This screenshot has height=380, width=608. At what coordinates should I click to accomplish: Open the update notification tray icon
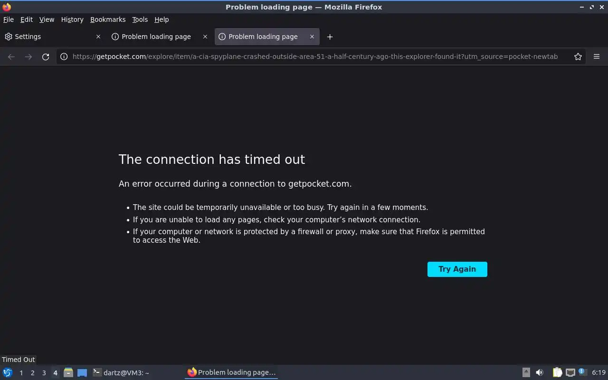click(x=583, y=372)
